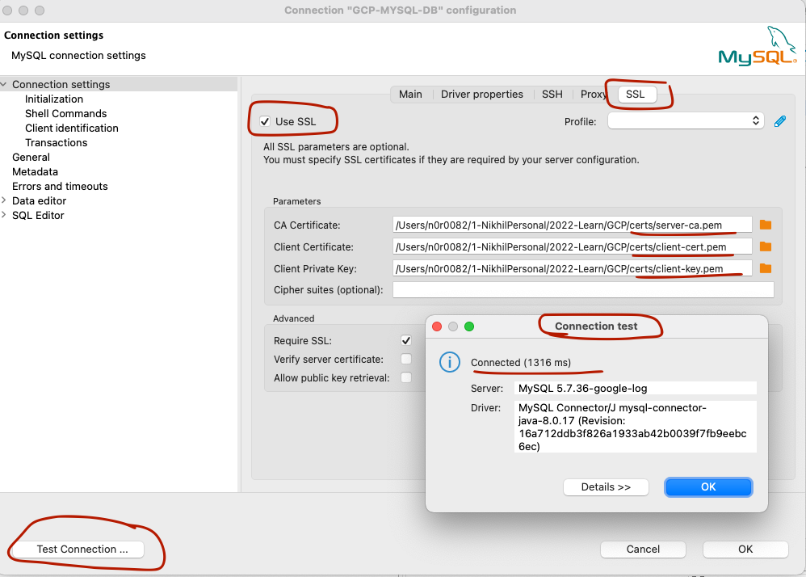The width and height of the screenshot is (806, 577).
Task: Click the Client Private Key path field
Action: point(572,268)
